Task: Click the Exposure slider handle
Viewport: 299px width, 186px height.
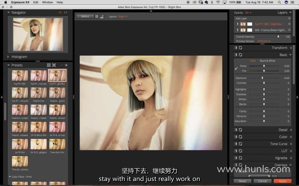Action: click(x=262, y=78)
